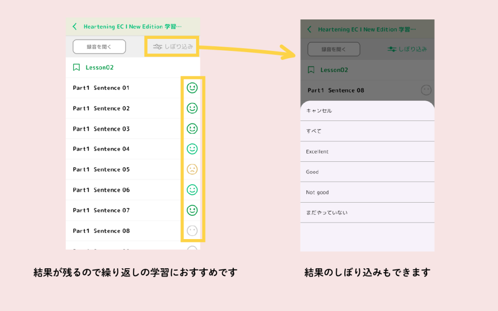
Task: Click the gray filter sliders icon on left screen
Action: coord(157,47)
